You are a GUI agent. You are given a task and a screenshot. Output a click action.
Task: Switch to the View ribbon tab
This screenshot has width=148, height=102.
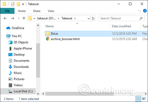tap(51, 11)
